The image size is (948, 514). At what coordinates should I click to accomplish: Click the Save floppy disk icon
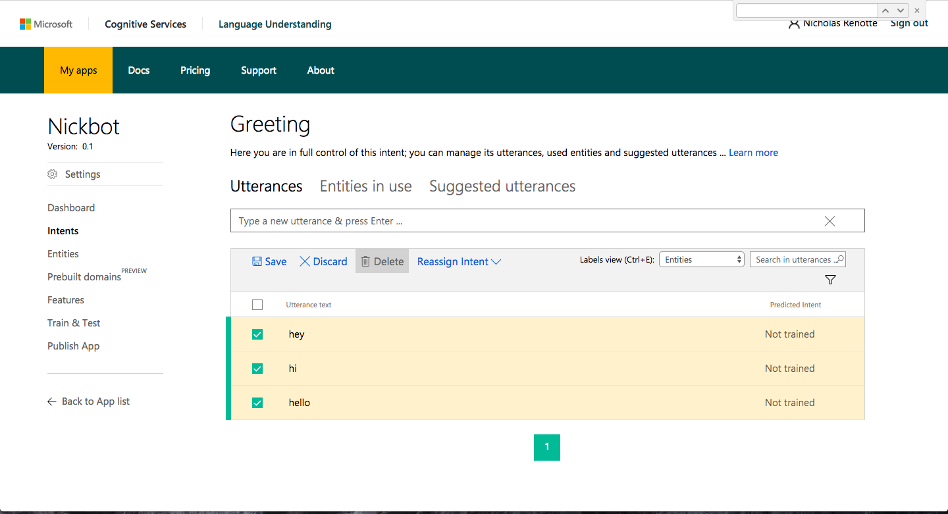pyautogui.click(x=257, y=261)
